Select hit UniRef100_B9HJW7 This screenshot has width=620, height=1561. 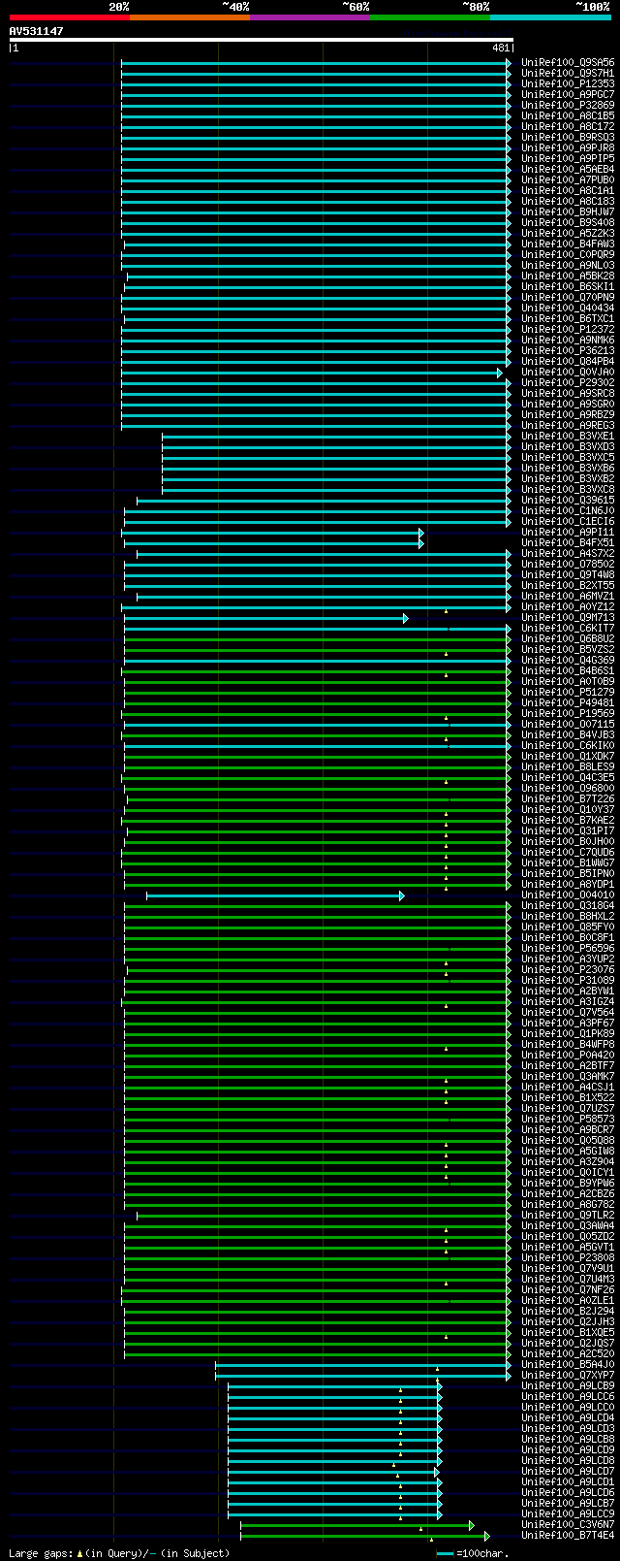click(568, 211)
